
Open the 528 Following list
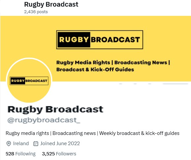point(20,154)
